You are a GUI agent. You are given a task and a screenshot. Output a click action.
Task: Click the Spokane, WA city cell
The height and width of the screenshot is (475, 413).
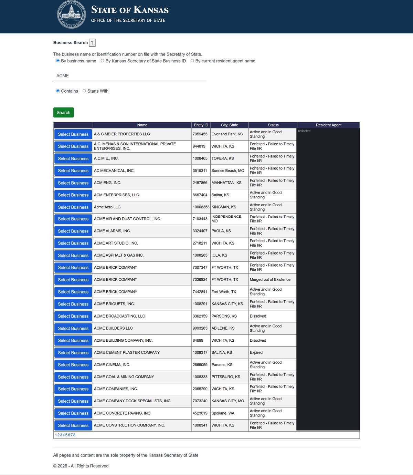click(x=230, y=413)
